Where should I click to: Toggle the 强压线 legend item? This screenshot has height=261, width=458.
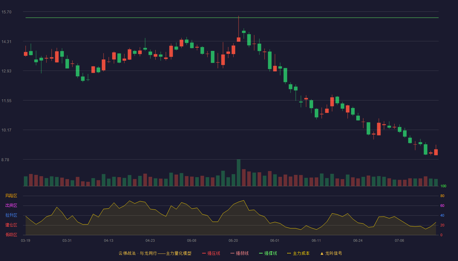(x=211, y=253)
